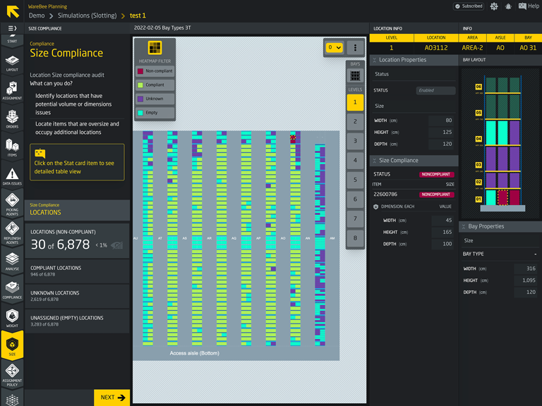
Task: Click the Status Enabled field
Action: coord(435,90)
